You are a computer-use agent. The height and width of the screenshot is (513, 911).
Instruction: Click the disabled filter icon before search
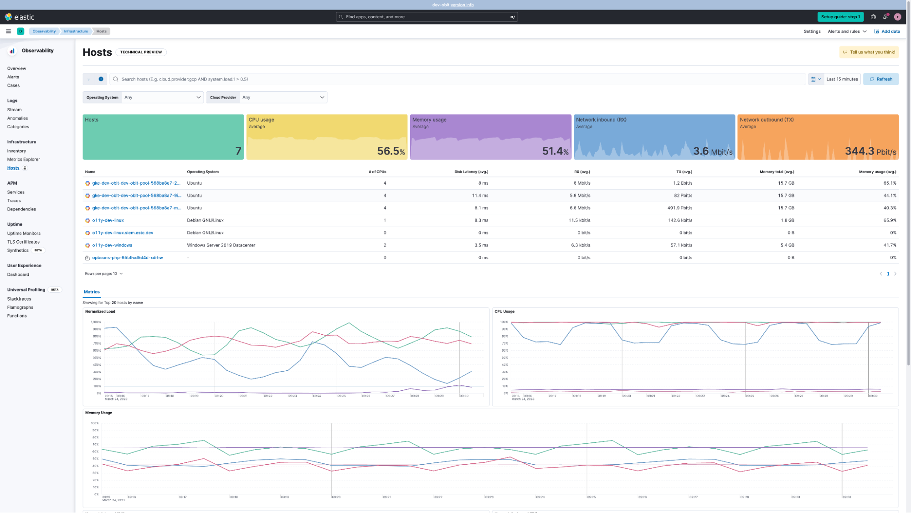(x=89, y=79)
